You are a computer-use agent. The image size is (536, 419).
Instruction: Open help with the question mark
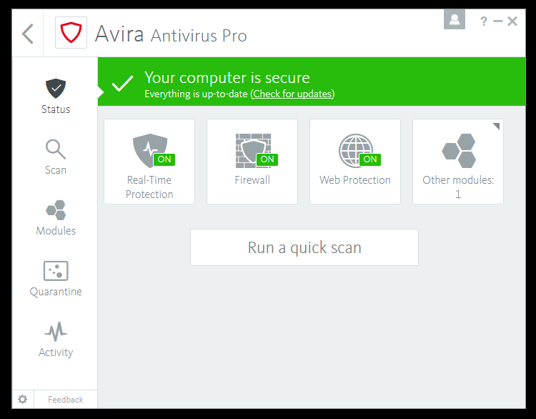[x=483, y=21]
